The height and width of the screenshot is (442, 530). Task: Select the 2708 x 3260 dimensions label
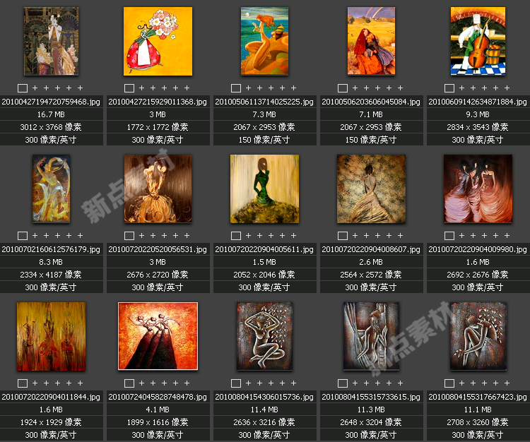tap(478, 422)
